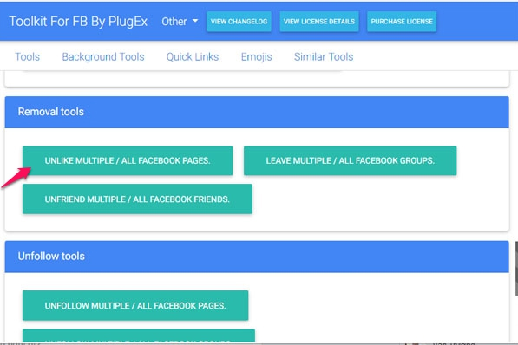
Task: Click the caret arrow beside Other
Action: coord(195,21)
